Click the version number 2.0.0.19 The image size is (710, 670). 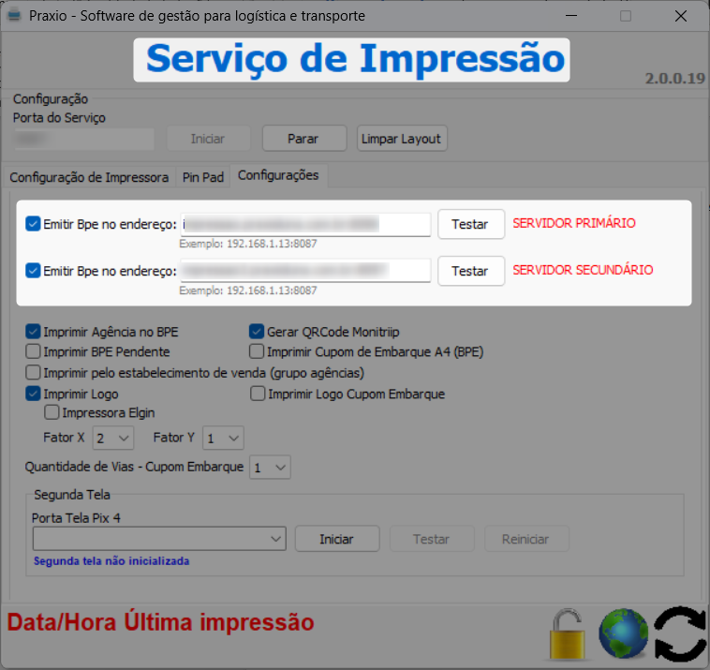675,79
